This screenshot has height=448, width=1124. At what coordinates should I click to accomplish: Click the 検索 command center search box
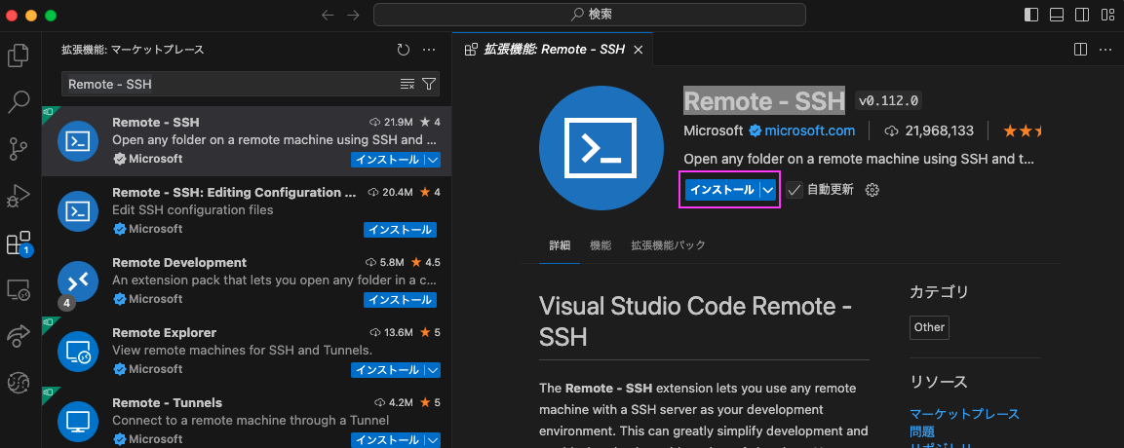click(x=589, y=15)
